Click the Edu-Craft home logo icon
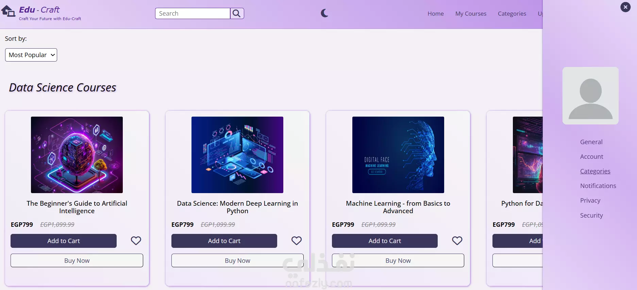Image resolution: width=637 pixels, height=290 pixels. (8, 12)
